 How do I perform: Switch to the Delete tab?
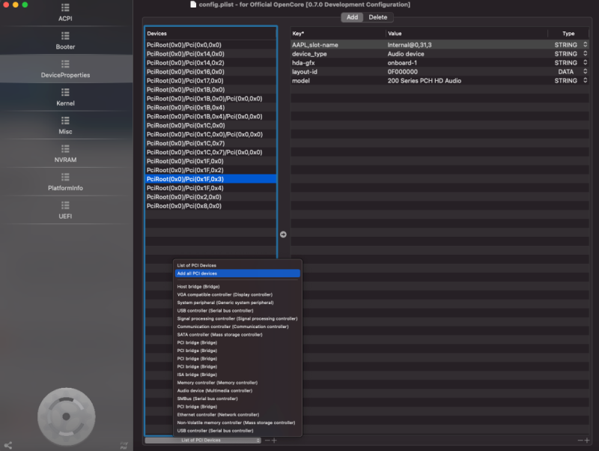point(378,17)
